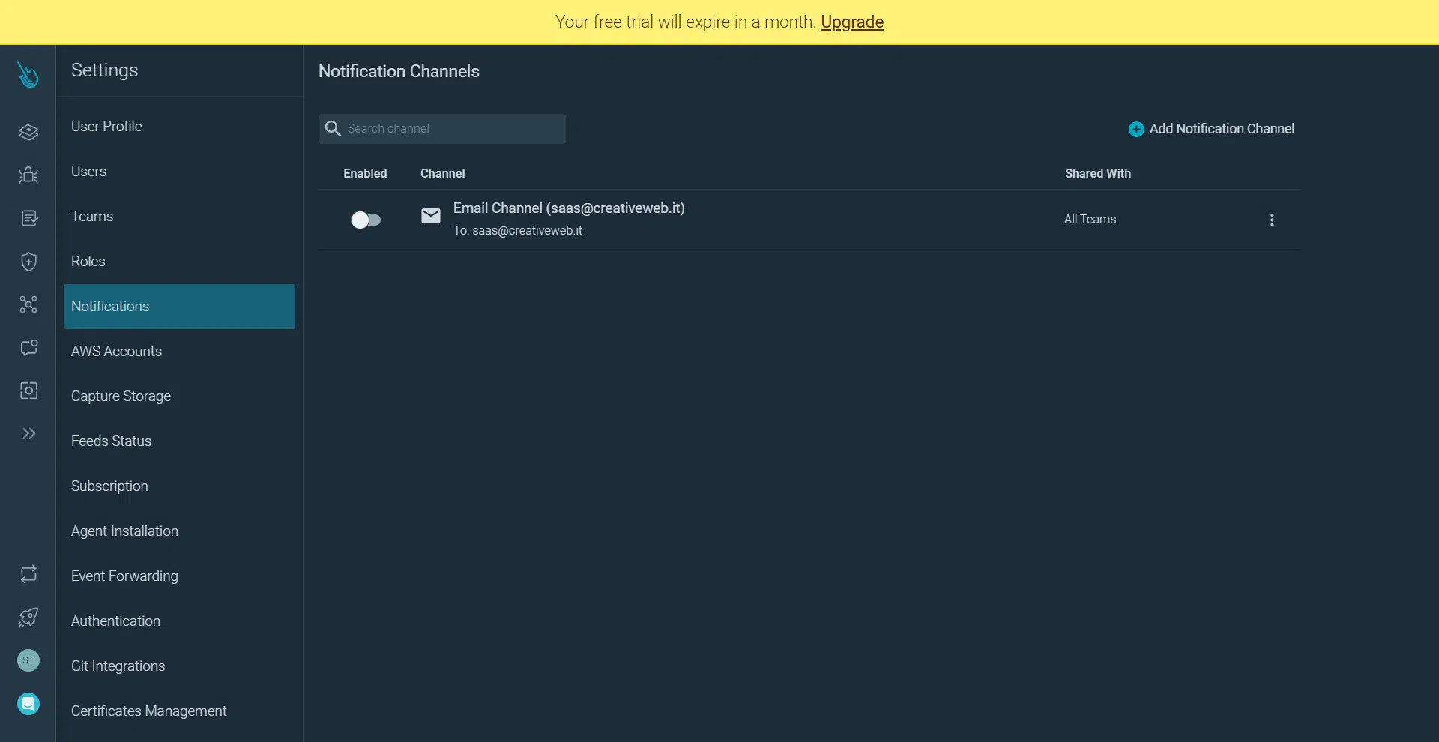
Task: Toggle the Email Channel enabled switch
Action: point(366,220)
